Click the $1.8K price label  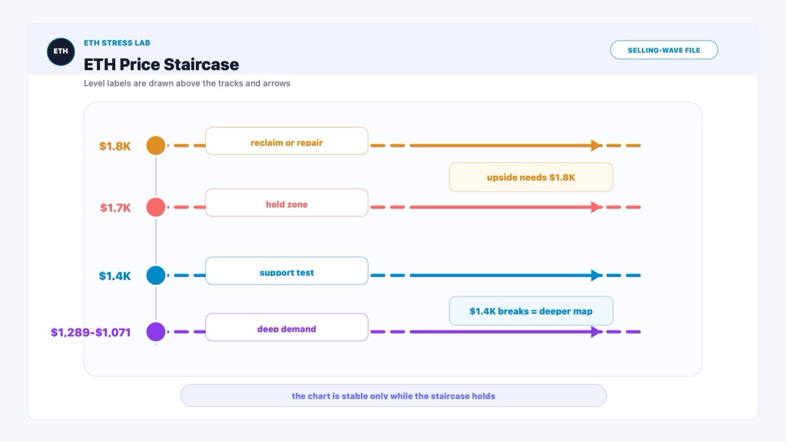pyautogui.click(x=115, y=146)
